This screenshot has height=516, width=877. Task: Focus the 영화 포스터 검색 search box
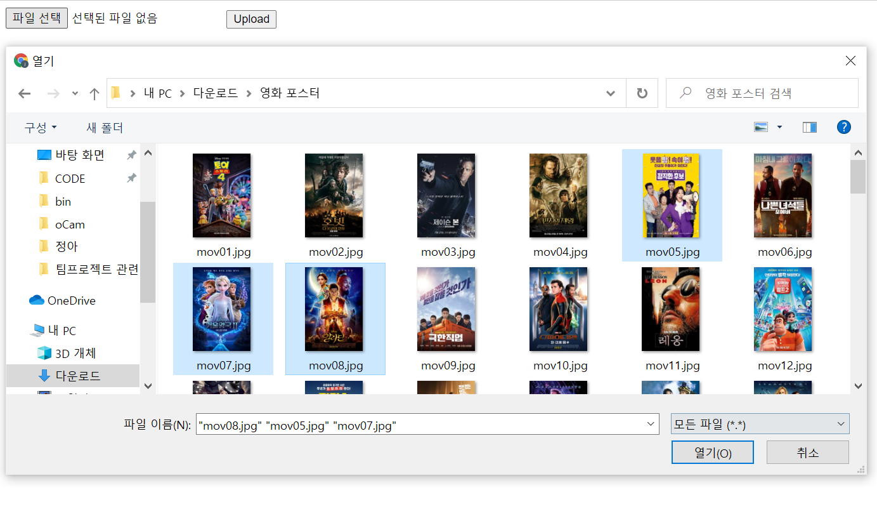[x=762, y=93]
